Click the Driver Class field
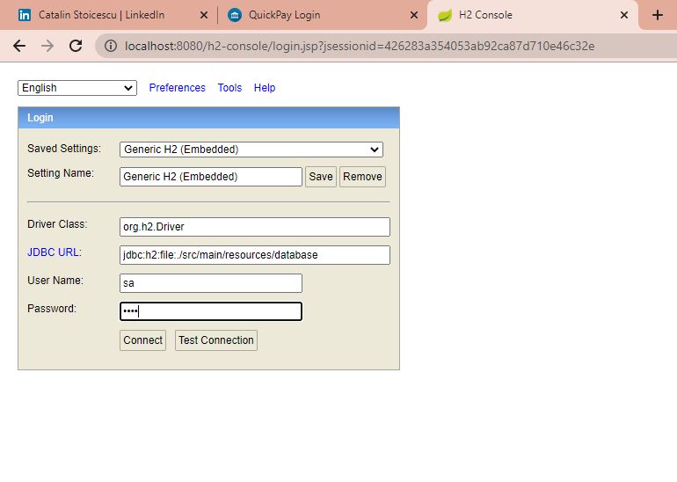 [x=255, y=227]
